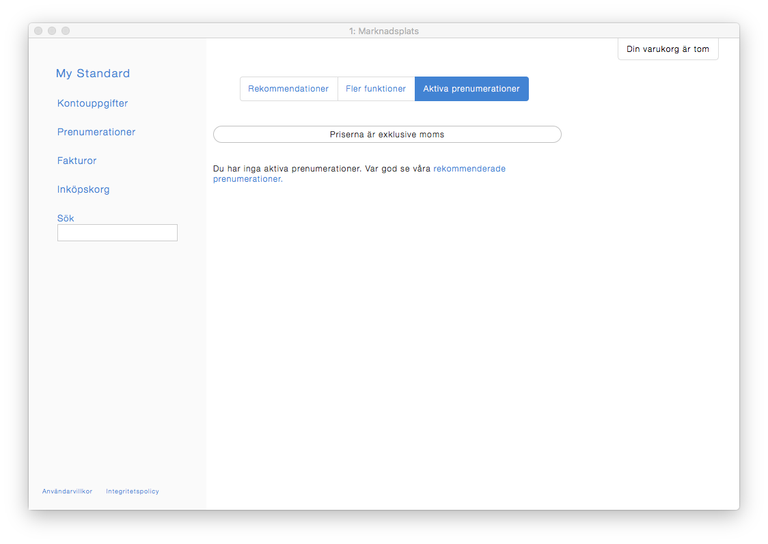Go to Prenumerationer in the sidebar
Image resolution: width=768 pixels, height=544 pixels.
(96, 132)
